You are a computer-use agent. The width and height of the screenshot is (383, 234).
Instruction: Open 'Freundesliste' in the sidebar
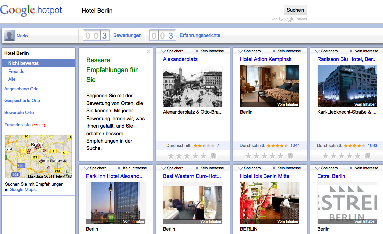pyautogui.click(x=17, y=125)
